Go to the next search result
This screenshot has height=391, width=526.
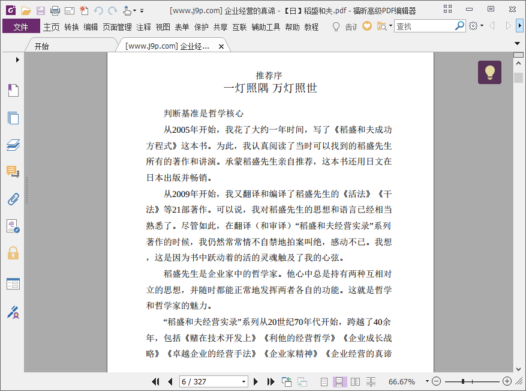pyautogui.click(x=508, y=26)
